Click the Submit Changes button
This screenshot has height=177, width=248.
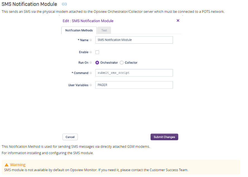pyautogui.click(x=164, y=137)
